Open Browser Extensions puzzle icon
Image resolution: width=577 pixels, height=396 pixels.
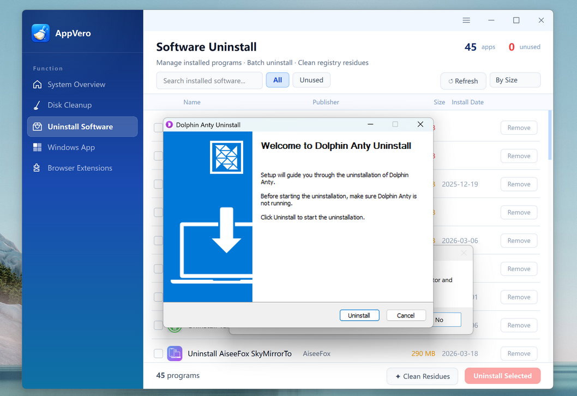tap(37, 168)
